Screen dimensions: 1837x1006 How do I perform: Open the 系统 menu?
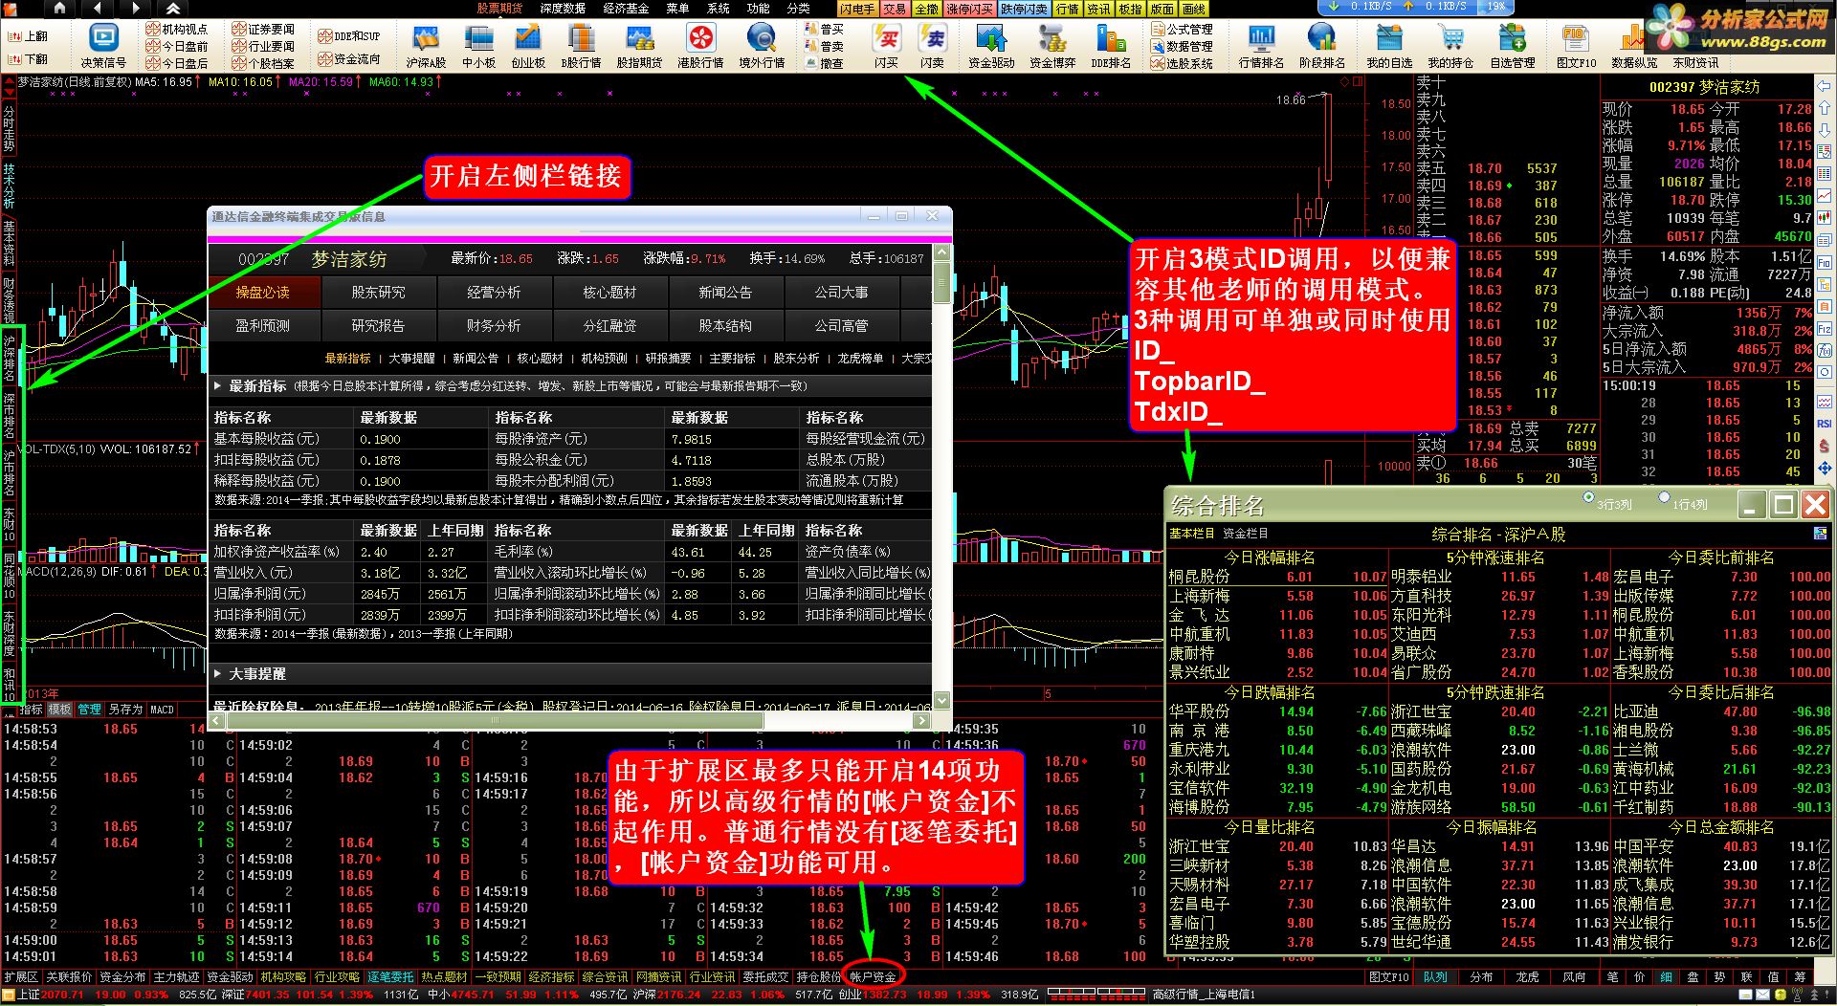[718, 9]
